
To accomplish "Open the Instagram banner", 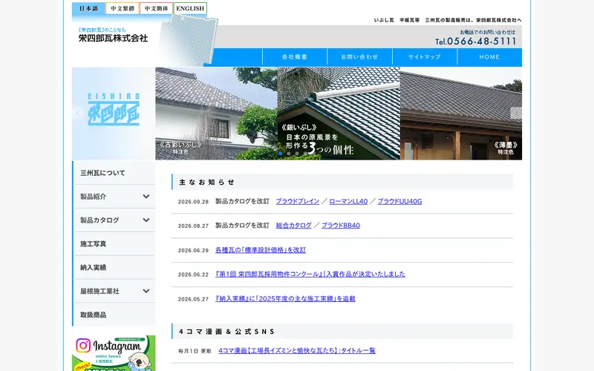I will pos(114,353).
